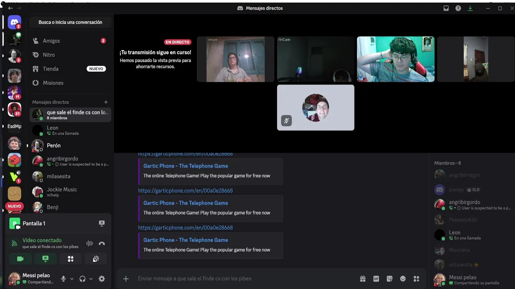Open Leon in members list
Image resolution: width=515 pixels, height=289 pixels.
click(x=472, y=235)
